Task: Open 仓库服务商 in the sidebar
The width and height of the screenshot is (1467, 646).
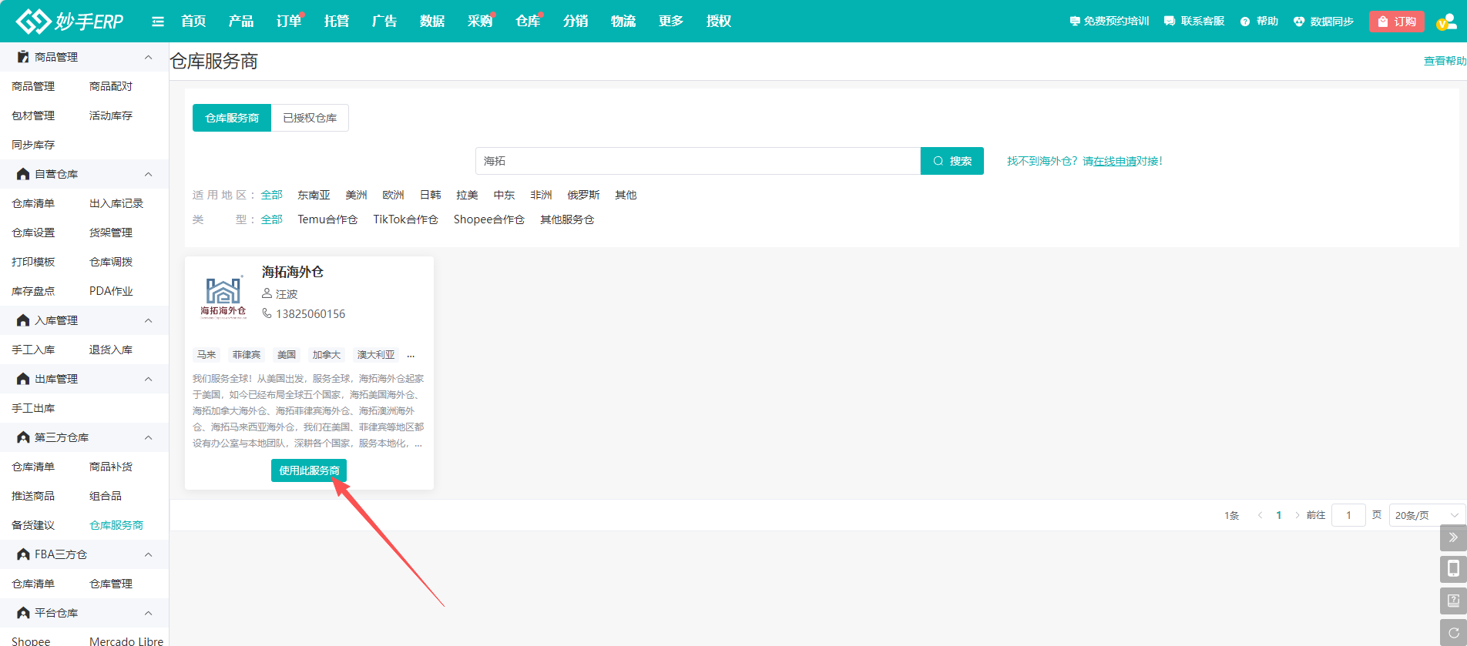Action: pyautogui.click(x=116, y=525)
